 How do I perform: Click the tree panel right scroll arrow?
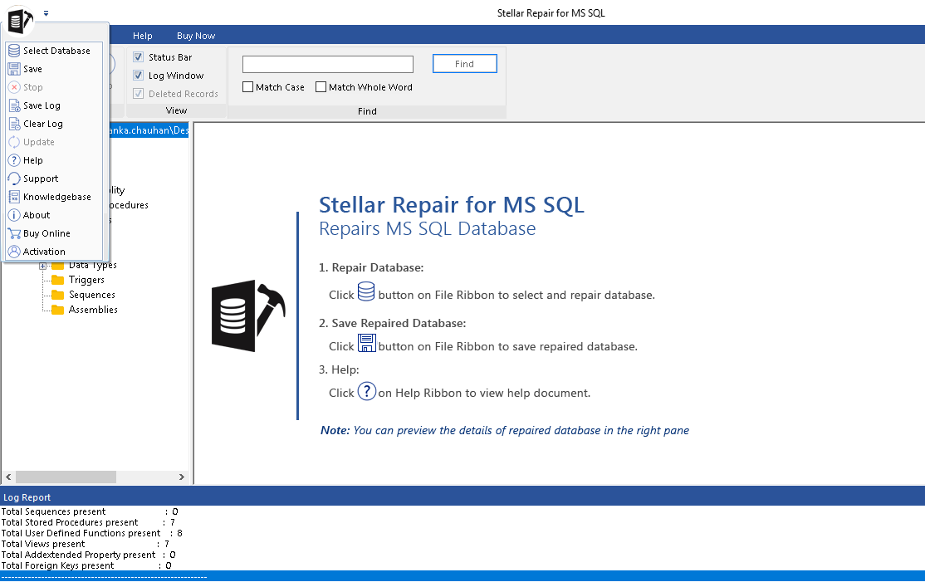click(182, 477)
